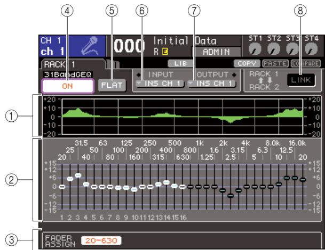325x250 pixels.
Task: Select the 630 Hz band fader
Action: [x=183, y=187]
